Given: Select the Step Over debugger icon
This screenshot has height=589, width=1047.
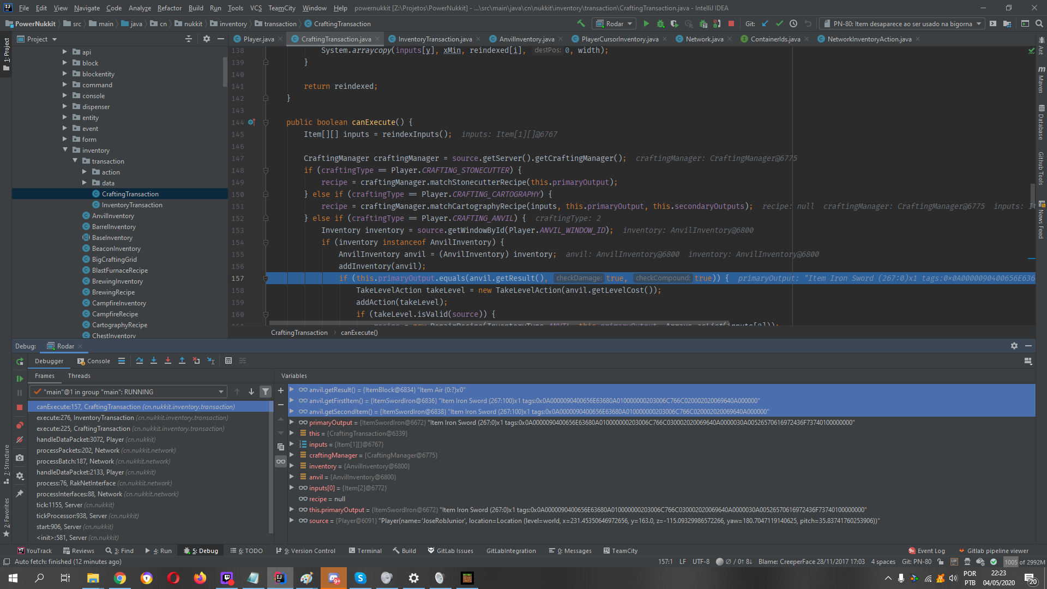Looking at the screenshot, I should click(140, 360).
